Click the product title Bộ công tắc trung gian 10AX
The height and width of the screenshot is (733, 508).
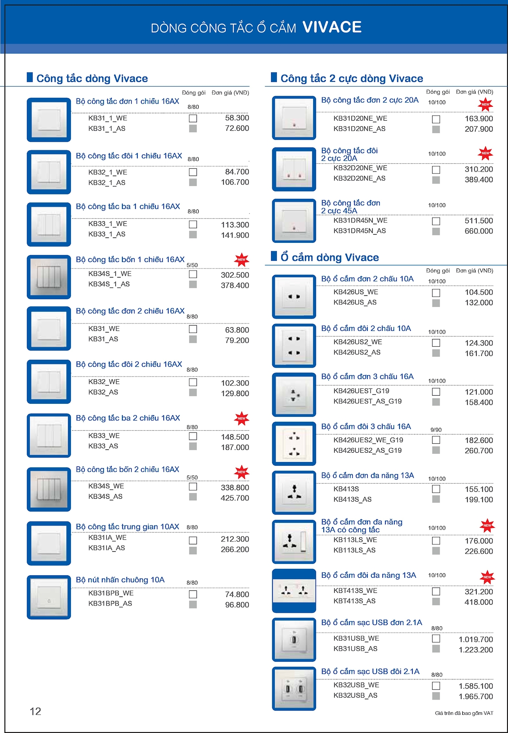click(x=128, y=526)
